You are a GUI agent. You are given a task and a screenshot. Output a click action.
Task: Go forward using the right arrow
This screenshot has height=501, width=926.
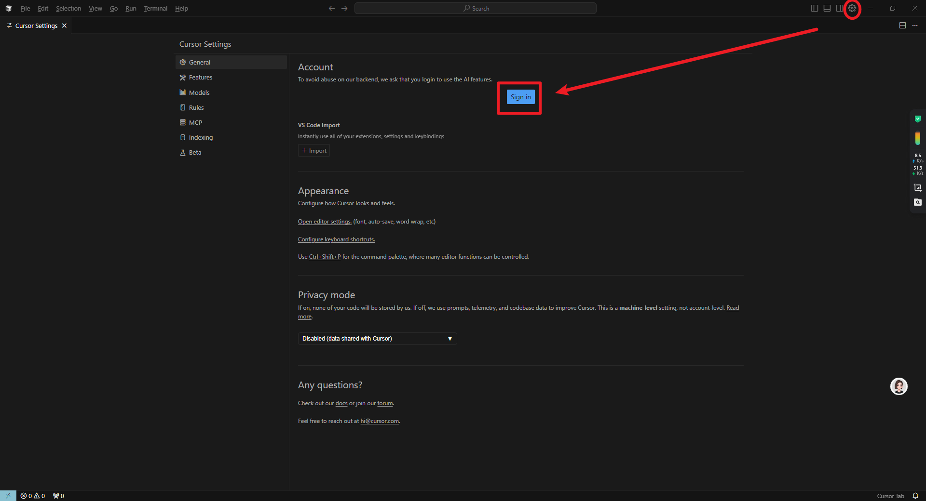tap(344, 8)
